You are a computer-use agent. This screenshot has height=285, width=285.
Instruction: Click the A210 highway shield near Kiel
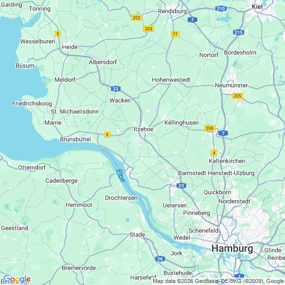click(220, 9)
